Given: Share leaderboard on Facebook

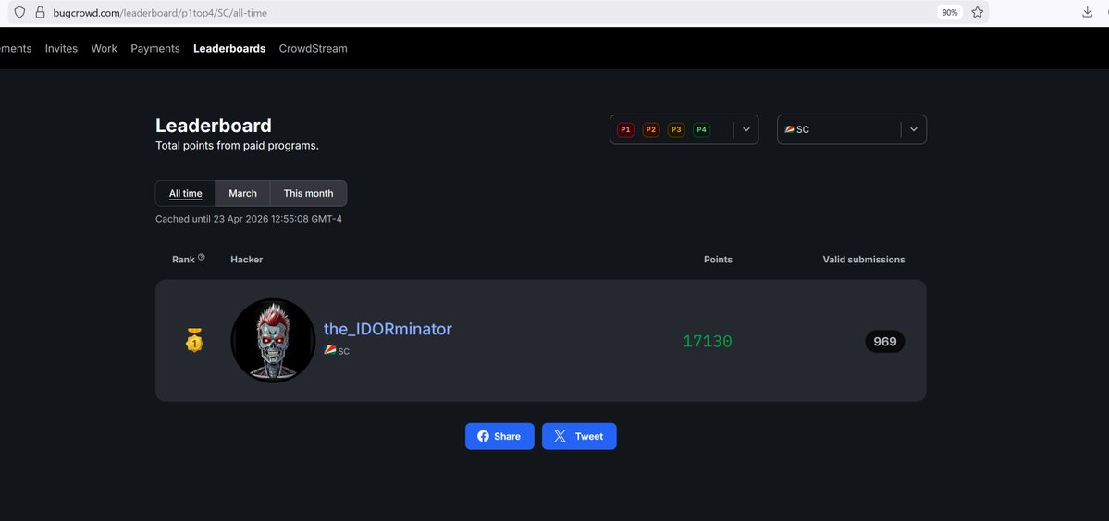Looking at the screenshot, I should tap(499, 436).
